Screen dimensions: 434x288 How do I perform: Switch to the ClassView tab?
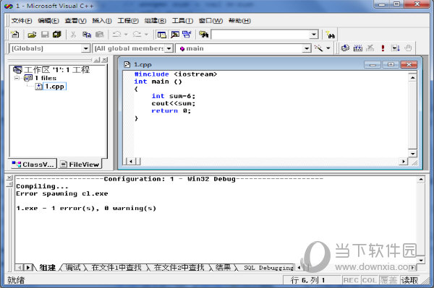[33, 165]
